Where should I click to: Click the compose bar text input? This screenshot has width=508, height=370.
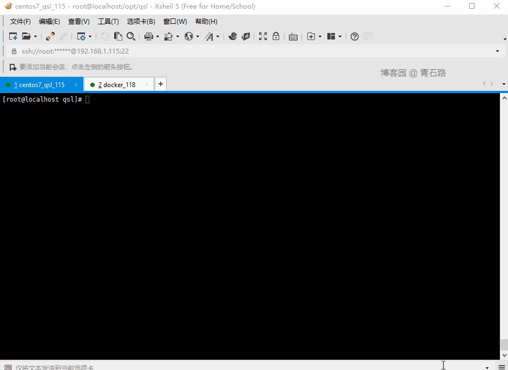click(248, 367)
